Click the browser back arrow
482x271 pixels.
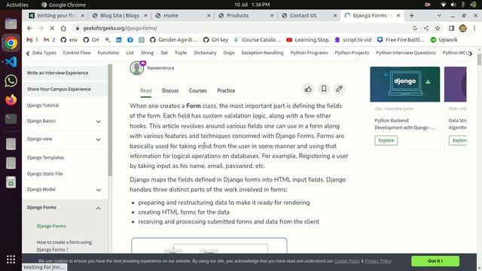29,29
